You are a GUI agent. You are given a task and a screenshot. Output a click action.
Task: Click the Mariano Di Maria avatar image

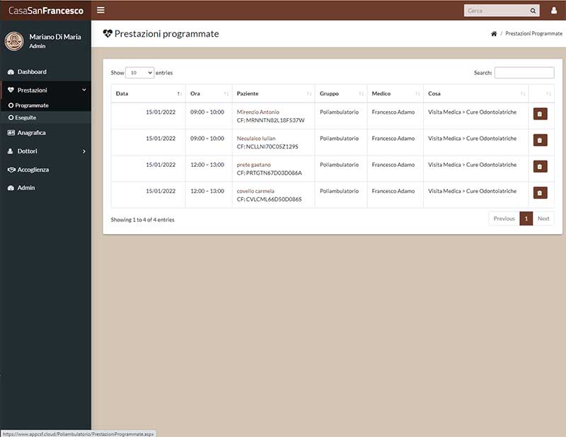pos(14,41)
